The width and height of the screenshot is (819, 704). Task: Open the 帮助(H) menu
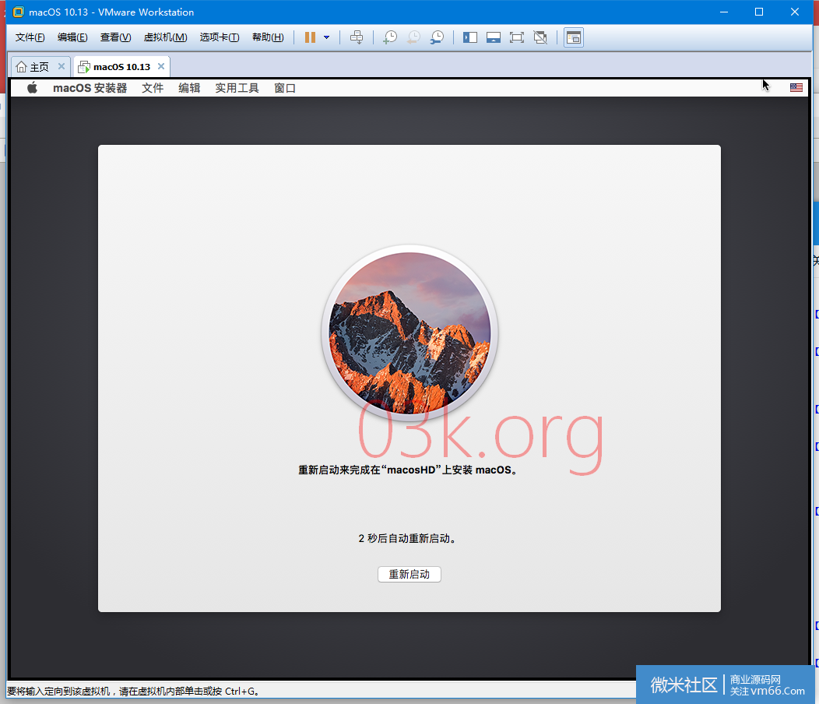(268, 37)
